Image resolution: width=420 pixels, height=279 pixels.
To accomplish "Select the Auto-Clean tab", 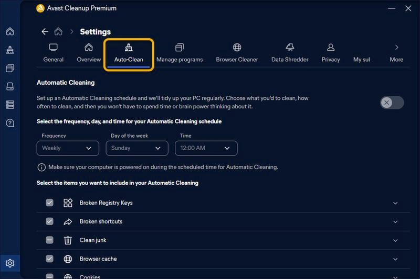I will point(129,54).
